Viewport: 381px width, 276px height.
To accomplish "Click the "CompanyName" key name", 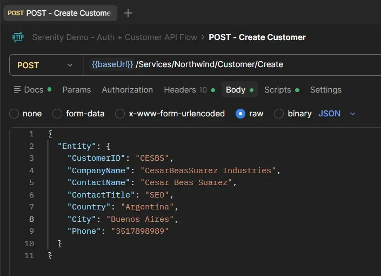I will pos(99,170).
